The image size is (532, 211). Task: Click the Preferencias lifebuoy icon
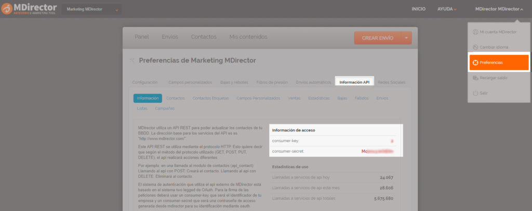[475, 63]
